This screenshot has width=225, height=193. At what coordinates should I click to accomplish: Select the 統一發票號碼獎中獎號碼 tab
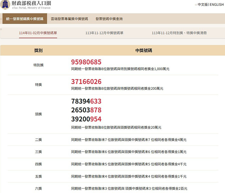point(24,18)
